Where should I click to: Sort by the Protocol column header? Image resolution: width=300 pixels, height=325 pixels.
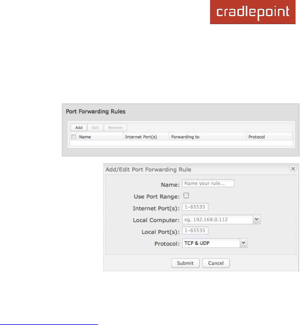[x=269, y=137]
